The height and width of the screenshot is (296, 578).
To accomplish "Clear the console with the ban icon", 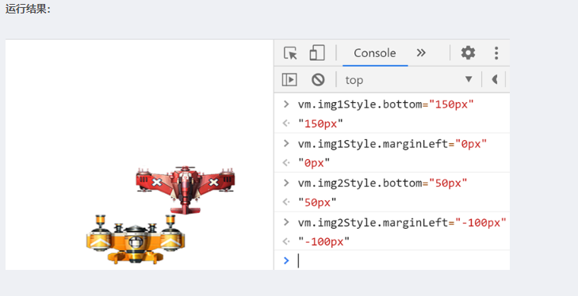I will coord(318,79).
